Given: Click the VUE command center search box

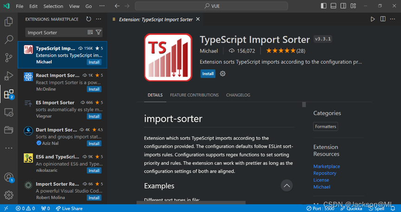Looking at the screenshot, I should pos(211,6).
